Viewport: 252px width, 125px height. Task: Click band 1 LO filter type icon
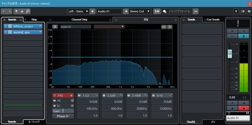(x=97, y=95)
